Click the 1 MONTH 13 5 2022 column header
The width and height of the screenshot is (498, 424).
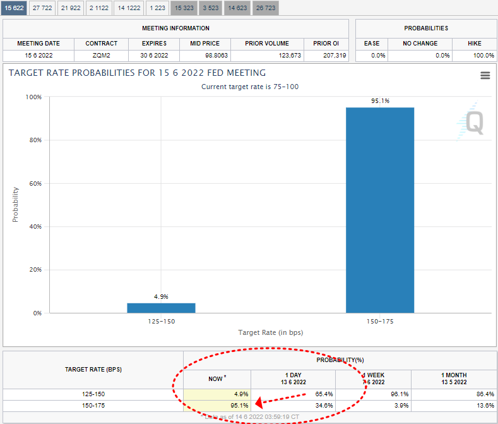point(454,379)
